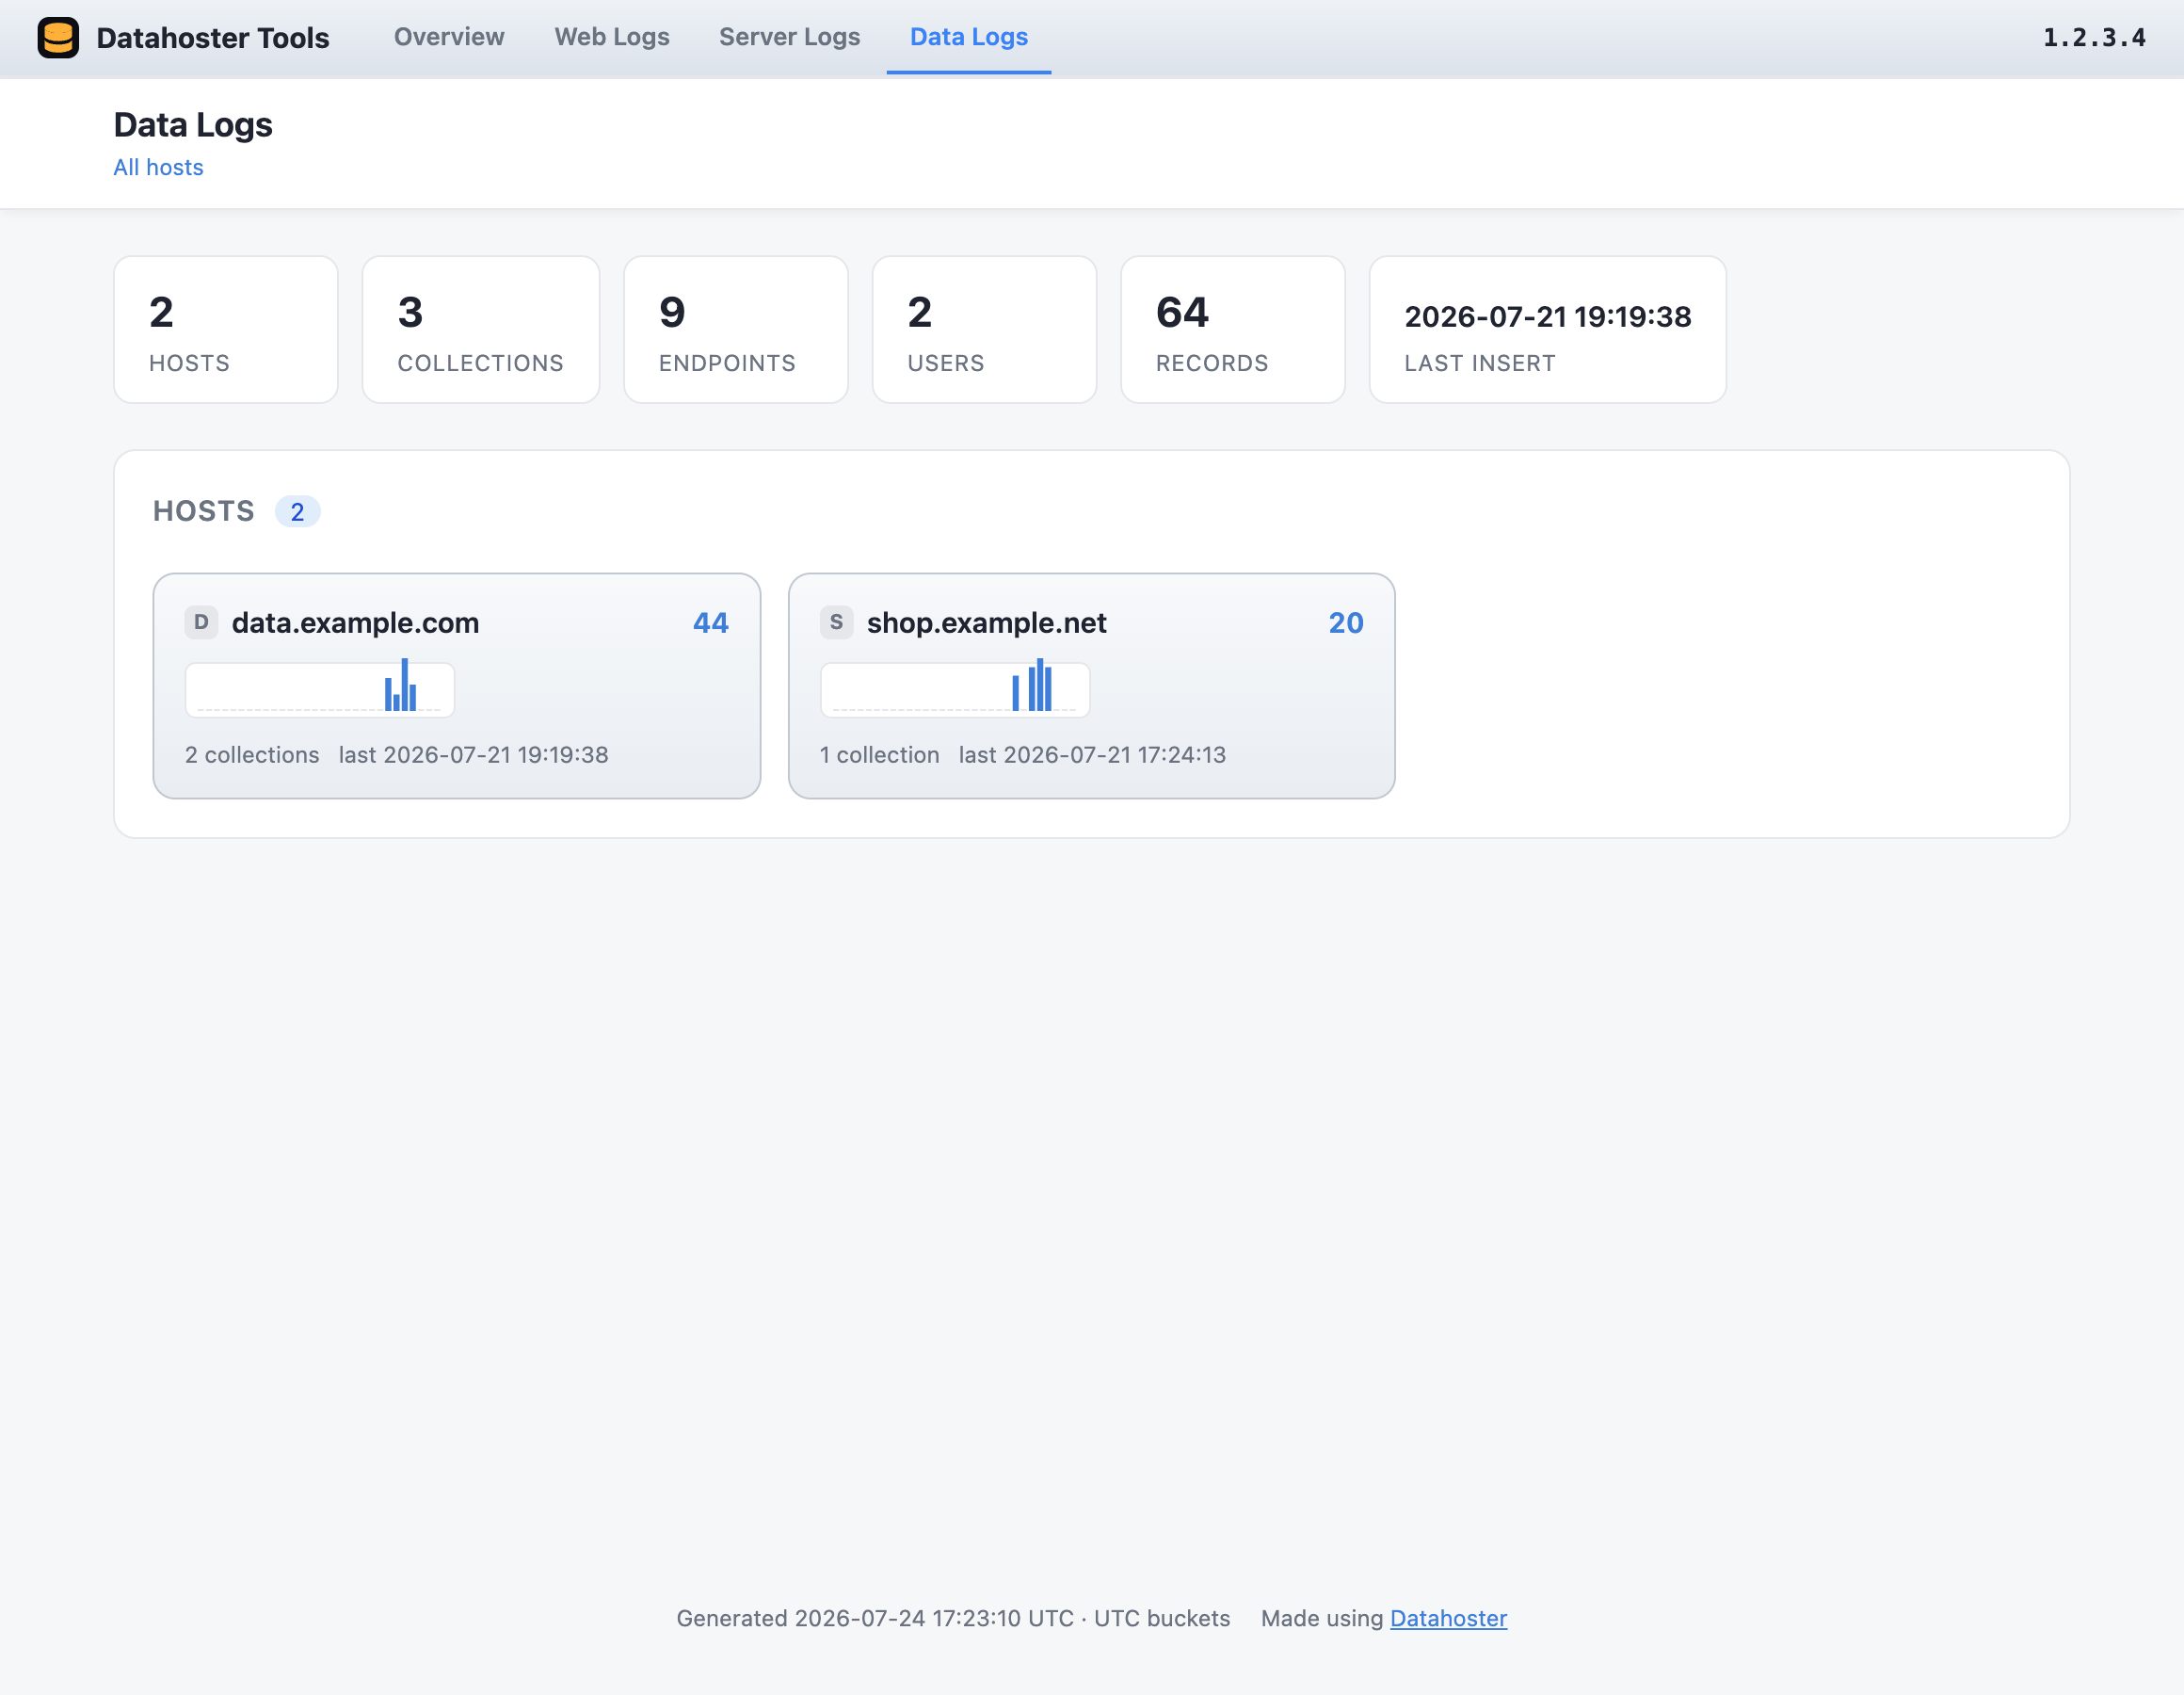Click the HOSTS section heading
This screenshot has height=1695, width=2184.
point(204,511)
